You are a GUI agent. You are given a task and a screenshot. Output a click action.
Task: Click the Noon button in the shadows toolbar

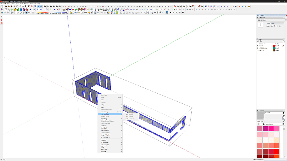(x=59, y=13)
